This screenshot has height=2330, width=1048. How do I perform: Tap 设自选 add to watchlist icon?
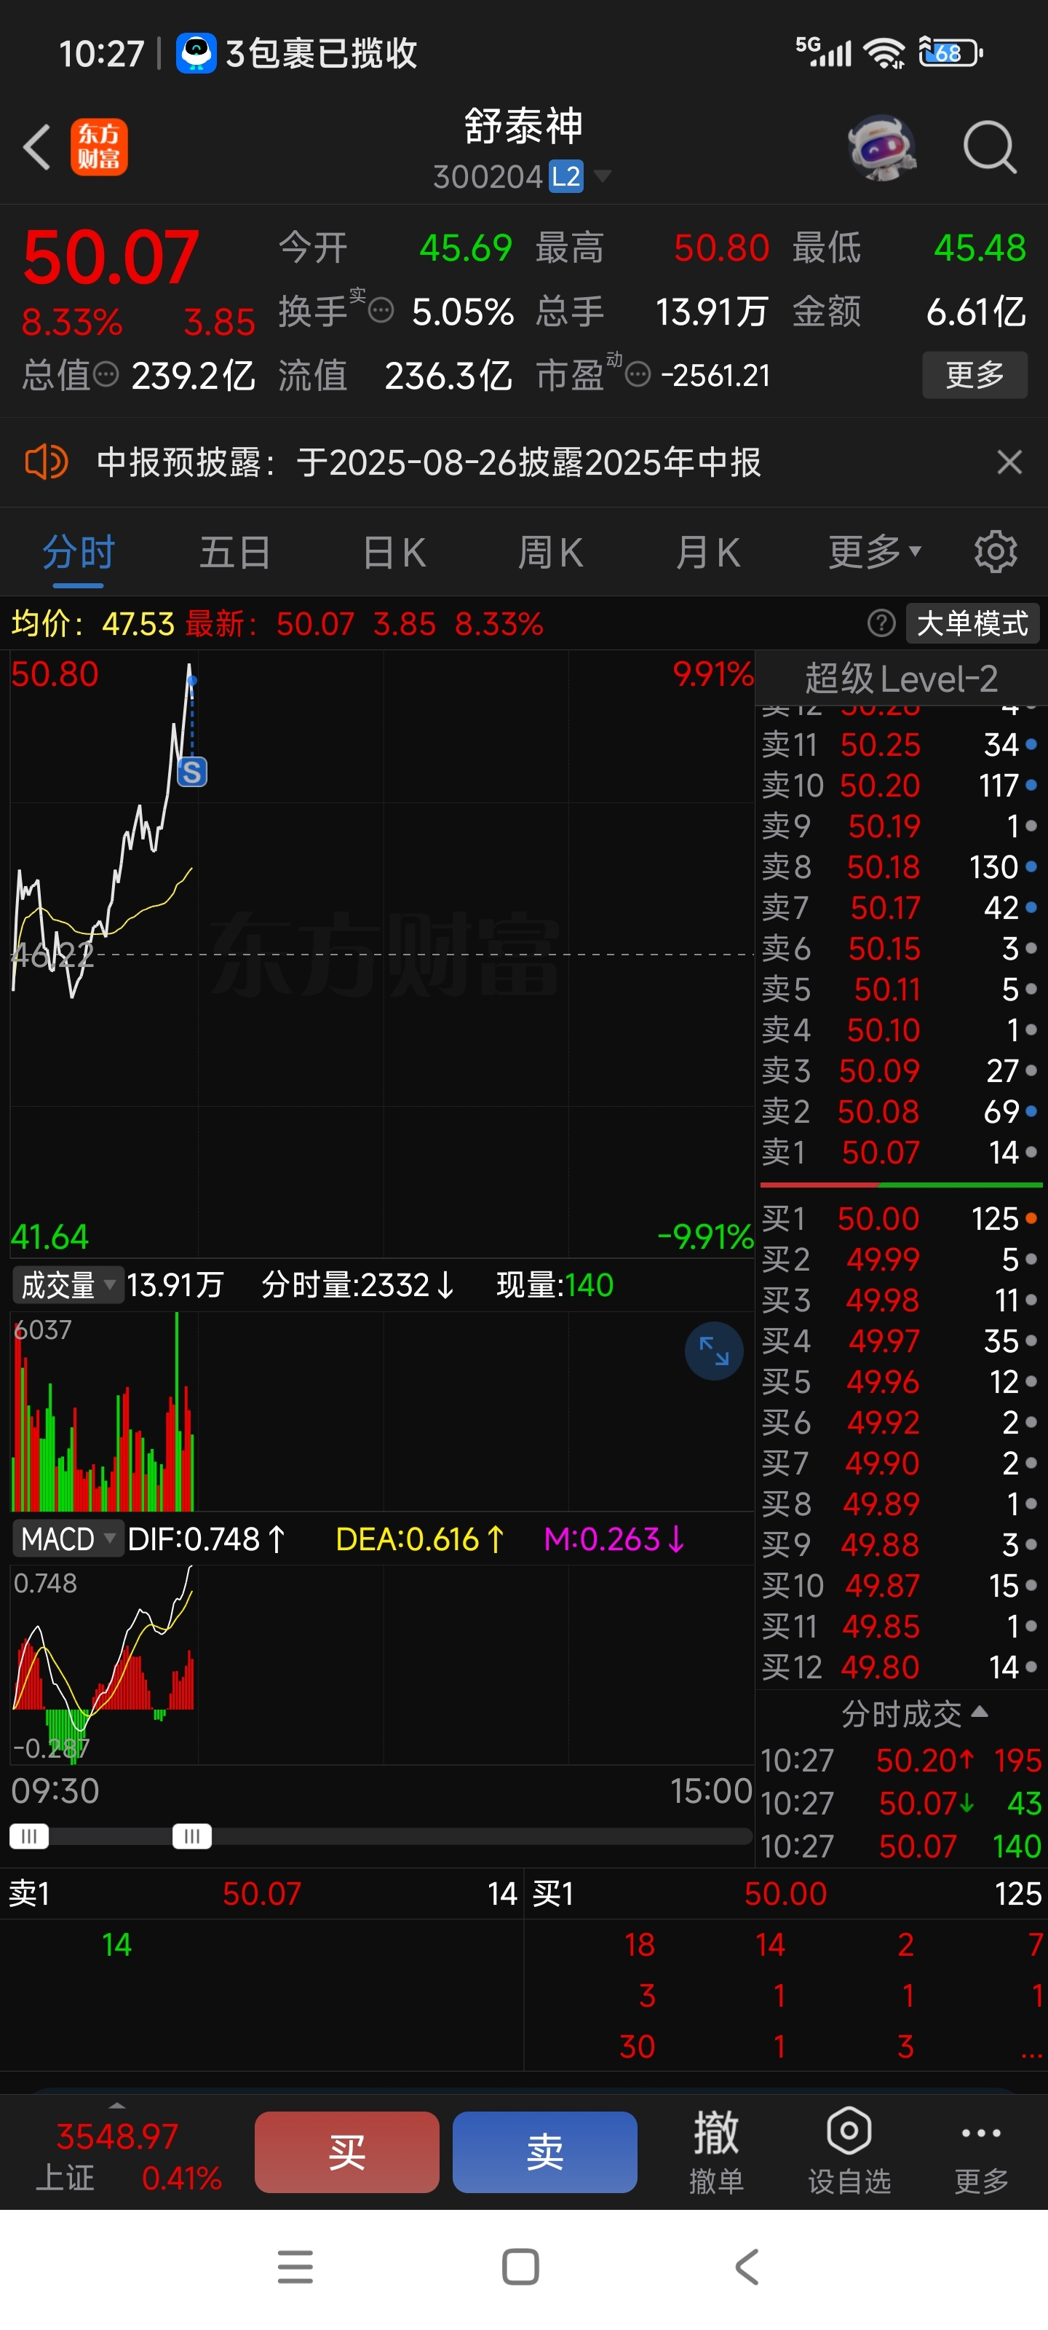tap(849, 2152)
